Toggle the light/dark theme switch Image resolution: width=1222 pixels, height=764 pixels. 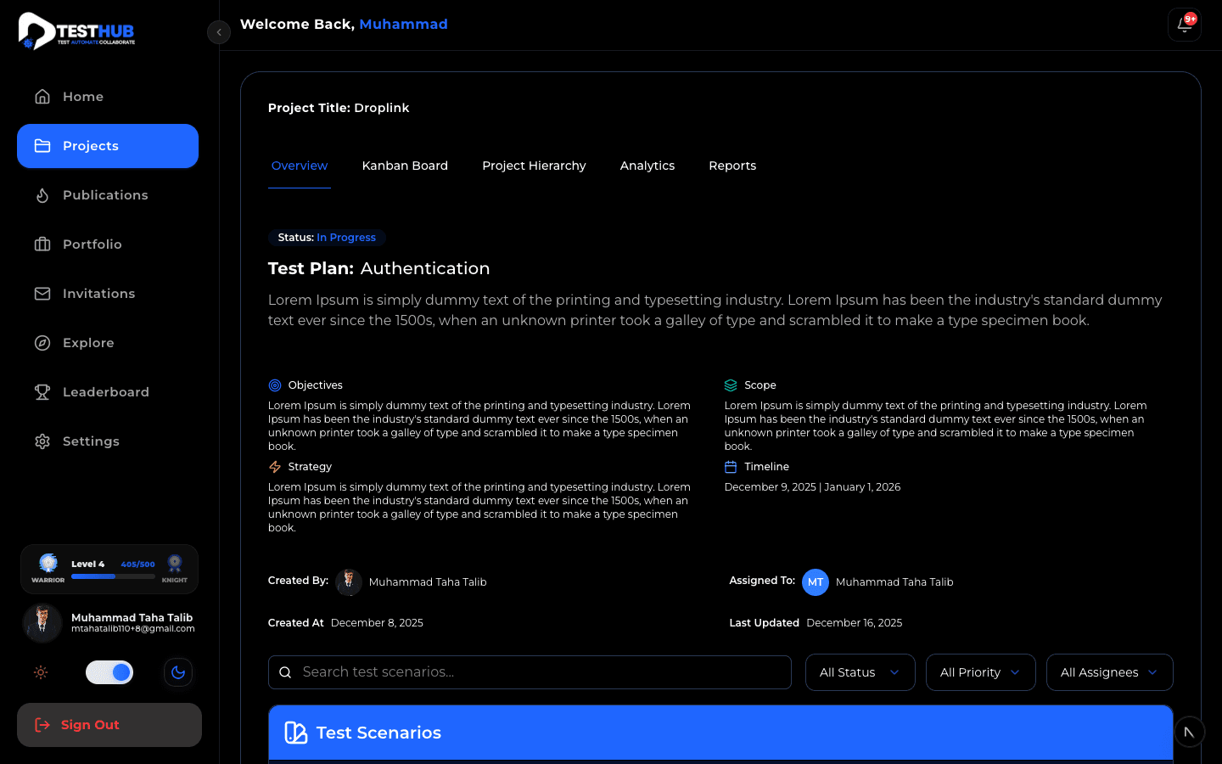(109, 672)
